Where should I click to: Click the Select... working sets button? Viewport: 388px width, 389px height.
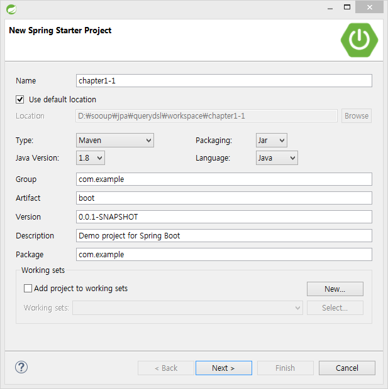pyautogui.click(x=335, y=308)
